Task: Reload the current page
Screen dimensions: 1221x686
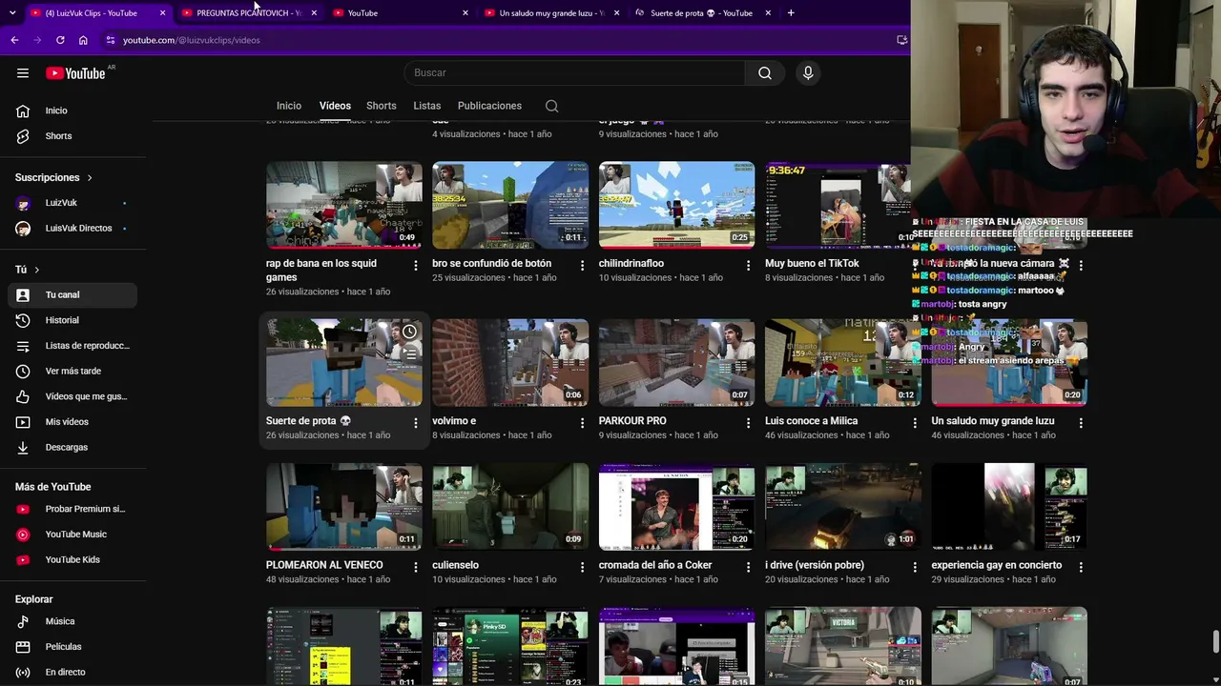Action: click(x=60, y=40)
